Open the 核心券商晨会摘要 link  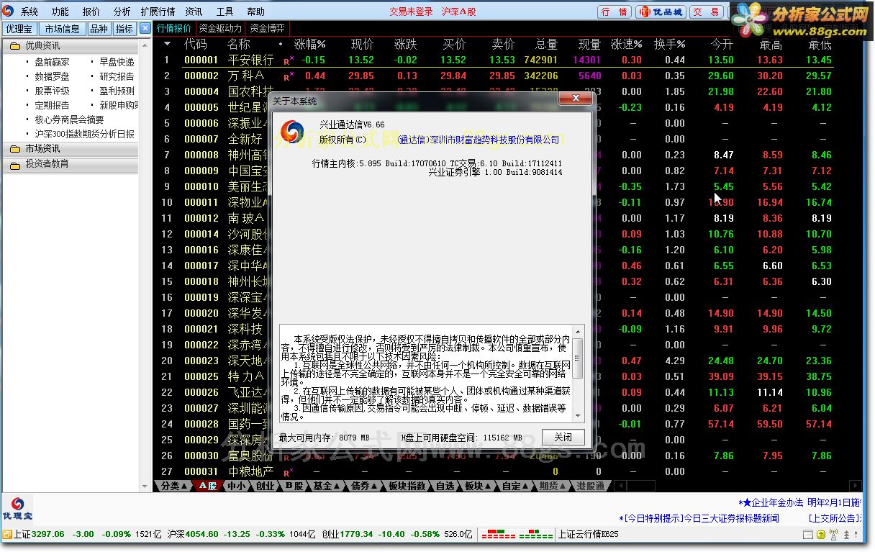tap(70, 119)
